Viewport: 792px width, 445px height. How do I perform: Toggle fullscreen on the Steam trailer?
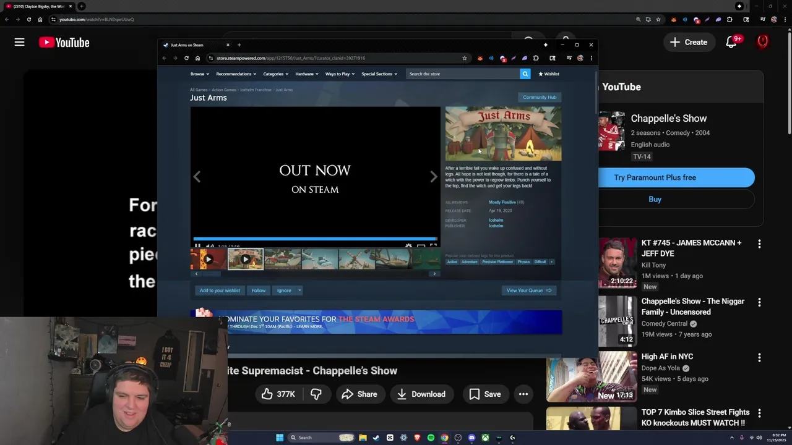pos(433,246)
